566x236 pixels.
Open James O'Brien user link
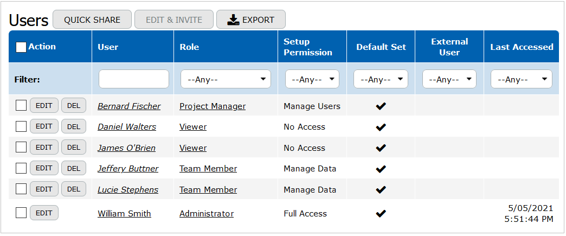click(x=127, y=148)
